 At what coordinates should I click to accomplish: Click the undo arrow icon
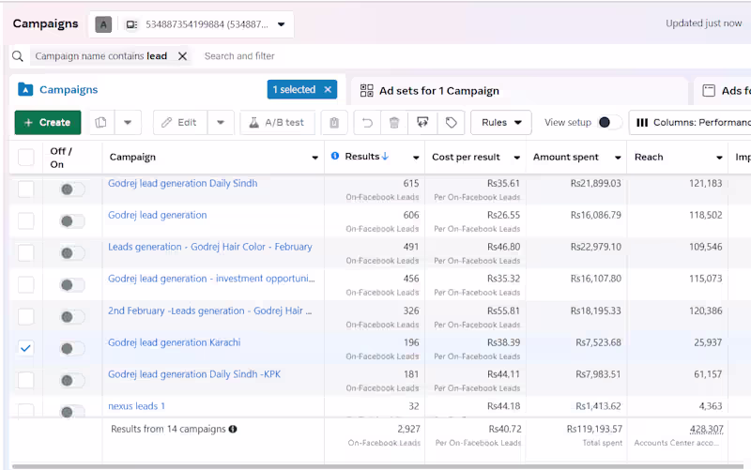coord(367,123)
